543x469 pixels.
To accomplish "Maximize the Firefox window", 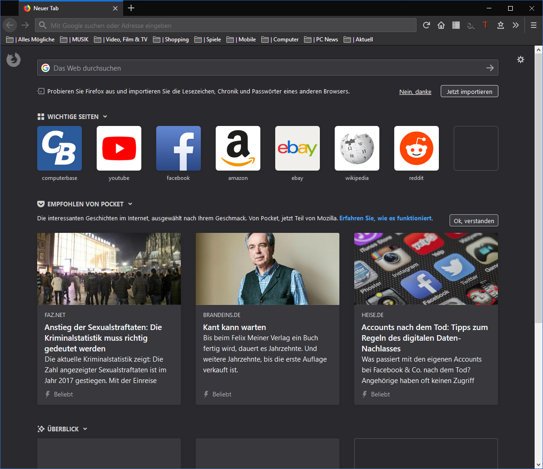I will pyautogui.click(x=510, y=8).
